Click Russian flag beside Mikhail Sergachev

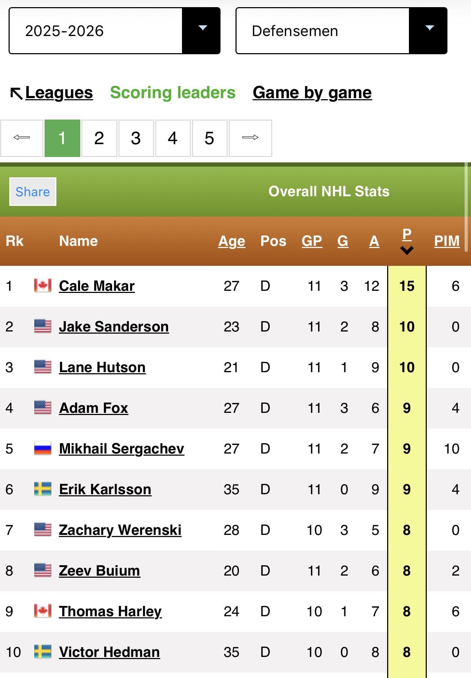click(x=43, y=449)
